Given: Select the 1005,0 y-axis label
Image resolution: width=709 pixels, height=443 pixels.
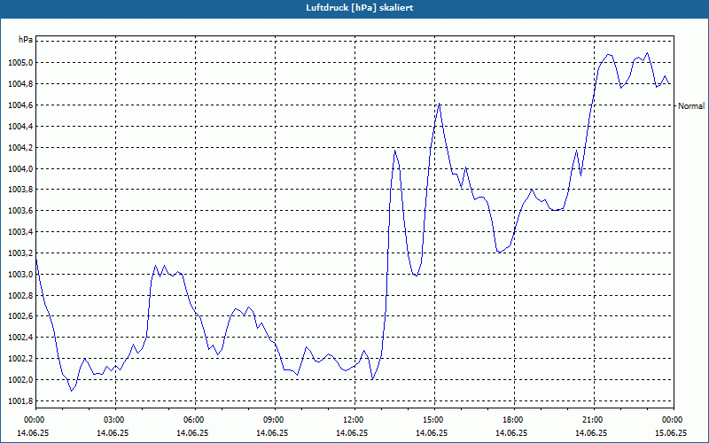Looking at the screenshot, I should (20, 63).
